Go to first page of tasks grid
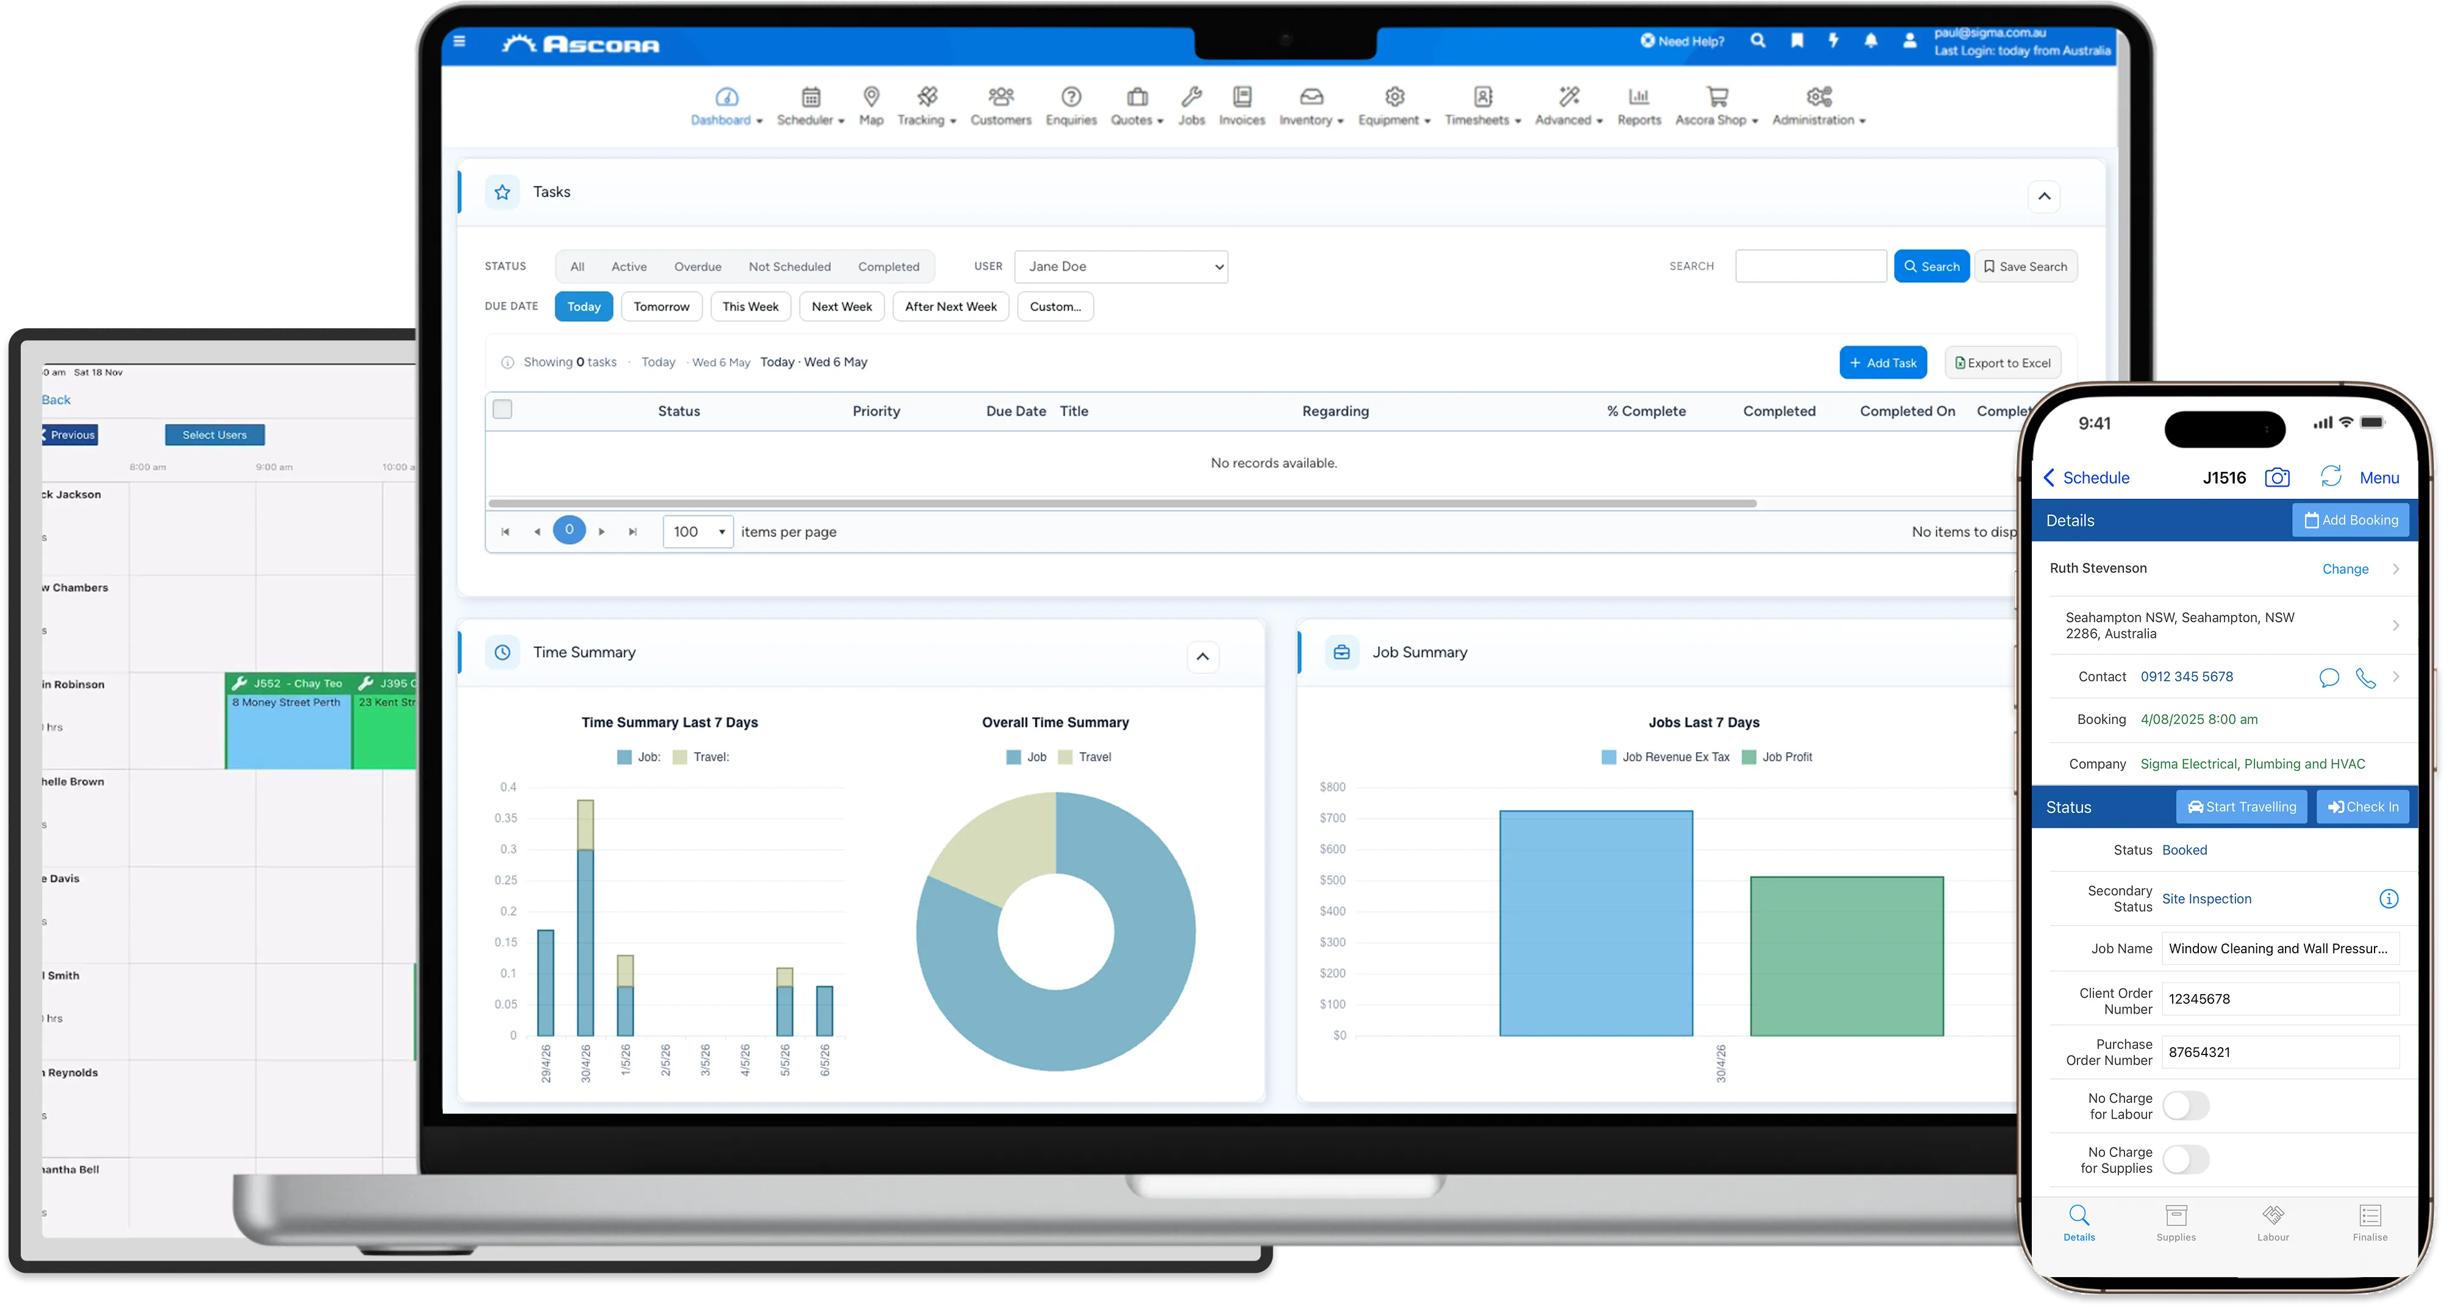2455x1307 pixels. click(505, 532)
